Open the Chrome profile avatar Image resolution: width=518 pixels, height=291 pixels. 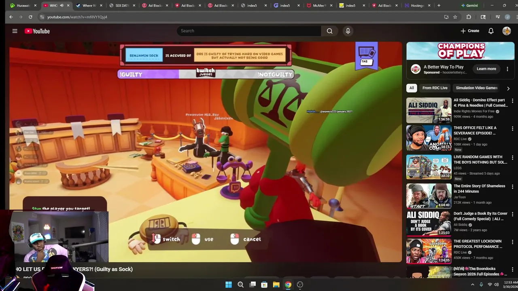click(x=507, y=17)
